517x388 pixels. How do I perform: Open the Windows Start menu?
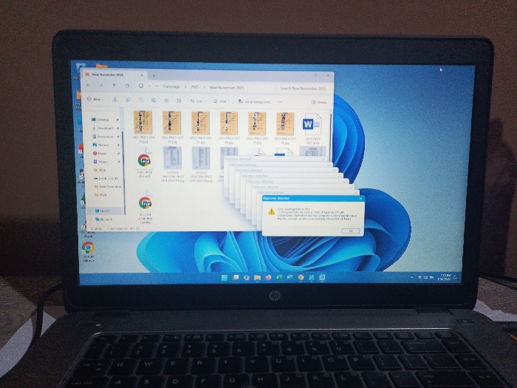225,277
